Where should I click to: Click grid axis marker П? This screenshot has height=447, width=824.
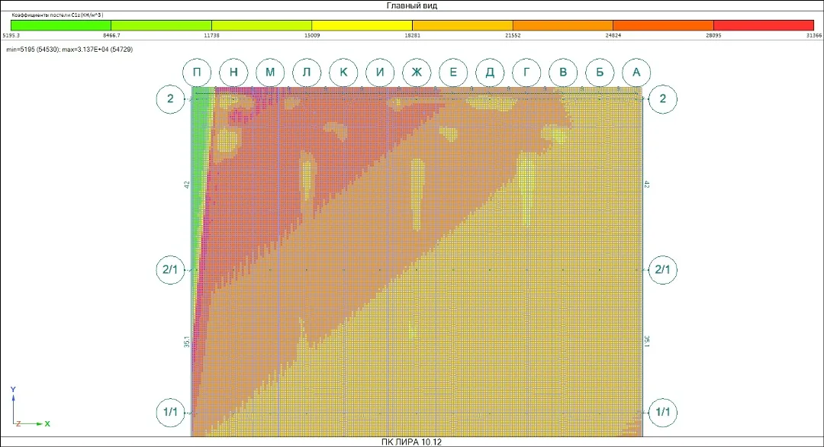(x=197, y=72)
